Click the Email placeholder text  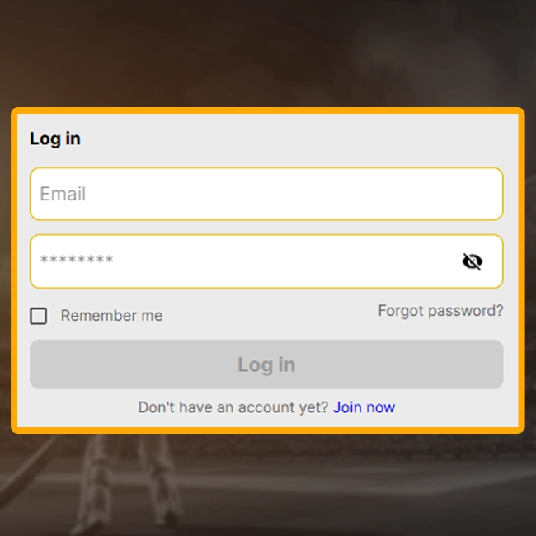[x=63, y=194]
